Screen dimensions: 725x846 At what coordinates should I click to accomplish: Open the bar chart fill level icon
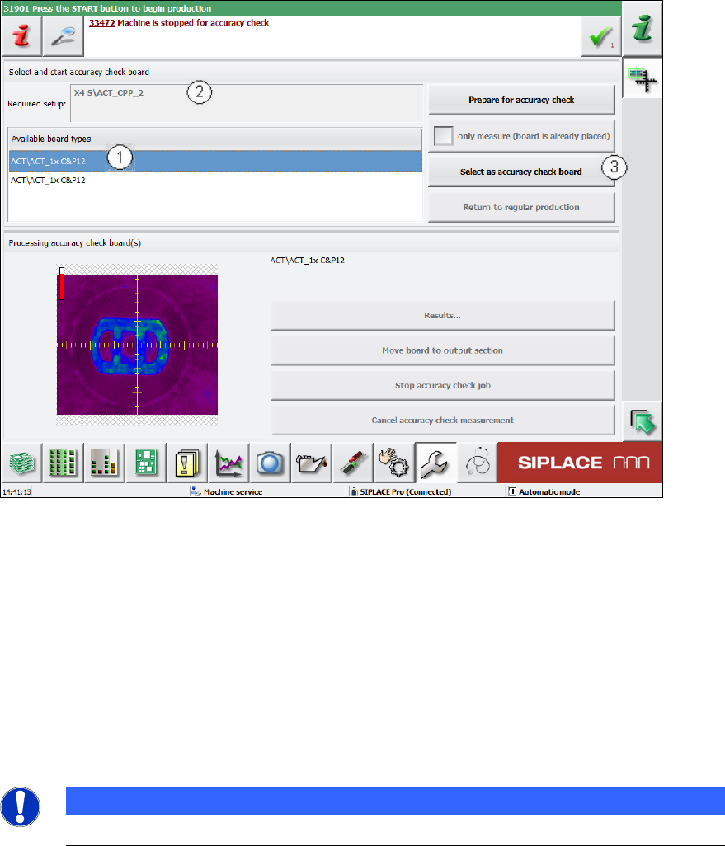pos(104,463)
